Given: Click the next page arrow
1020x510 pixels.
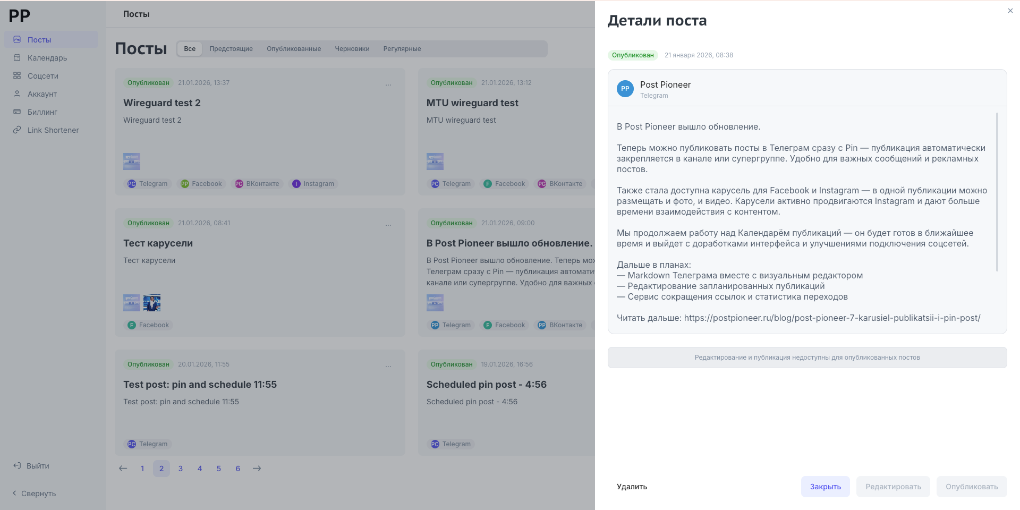Looking at the screenshot, I should tap(257, 469).
